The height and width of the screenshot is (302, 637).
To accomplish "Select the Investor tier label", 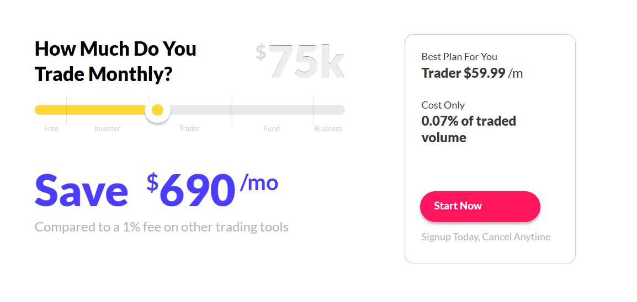I will point(107,128).
